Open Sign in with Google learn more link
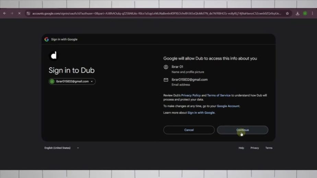The height and width of the screenshot is (178, 317). [x=201, y=113]
